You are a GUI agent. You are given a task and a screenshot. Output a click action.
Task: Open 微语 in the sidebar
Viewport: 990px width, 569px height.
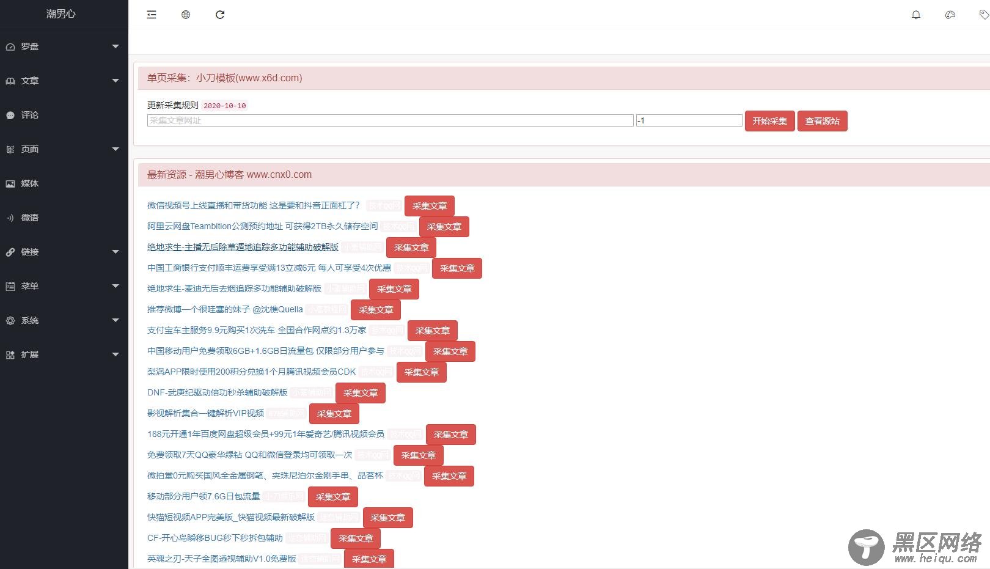30,218
